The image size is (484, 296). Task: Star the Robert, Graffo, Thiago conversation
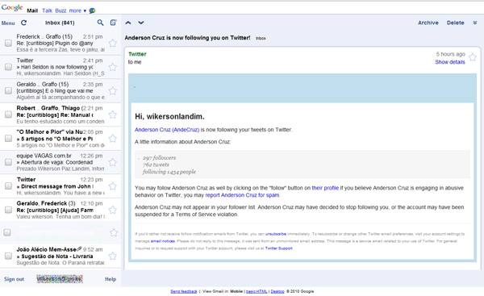[113, 115]
